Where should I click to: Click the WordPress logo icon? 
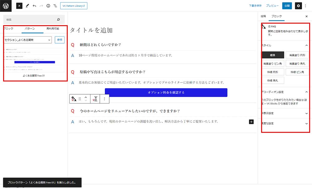point(6,6)
